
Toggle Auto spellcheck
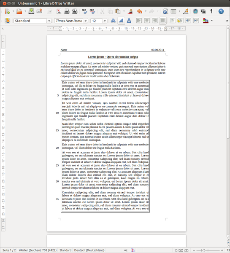pos(92,11)
